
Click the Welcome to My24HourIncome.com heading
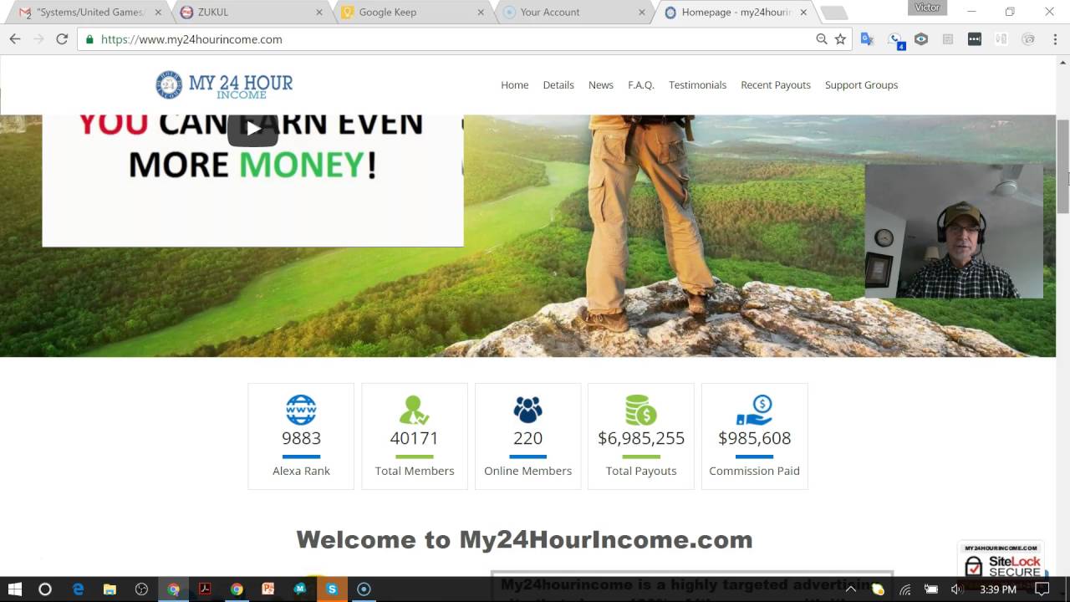click(x=524, y=540)
